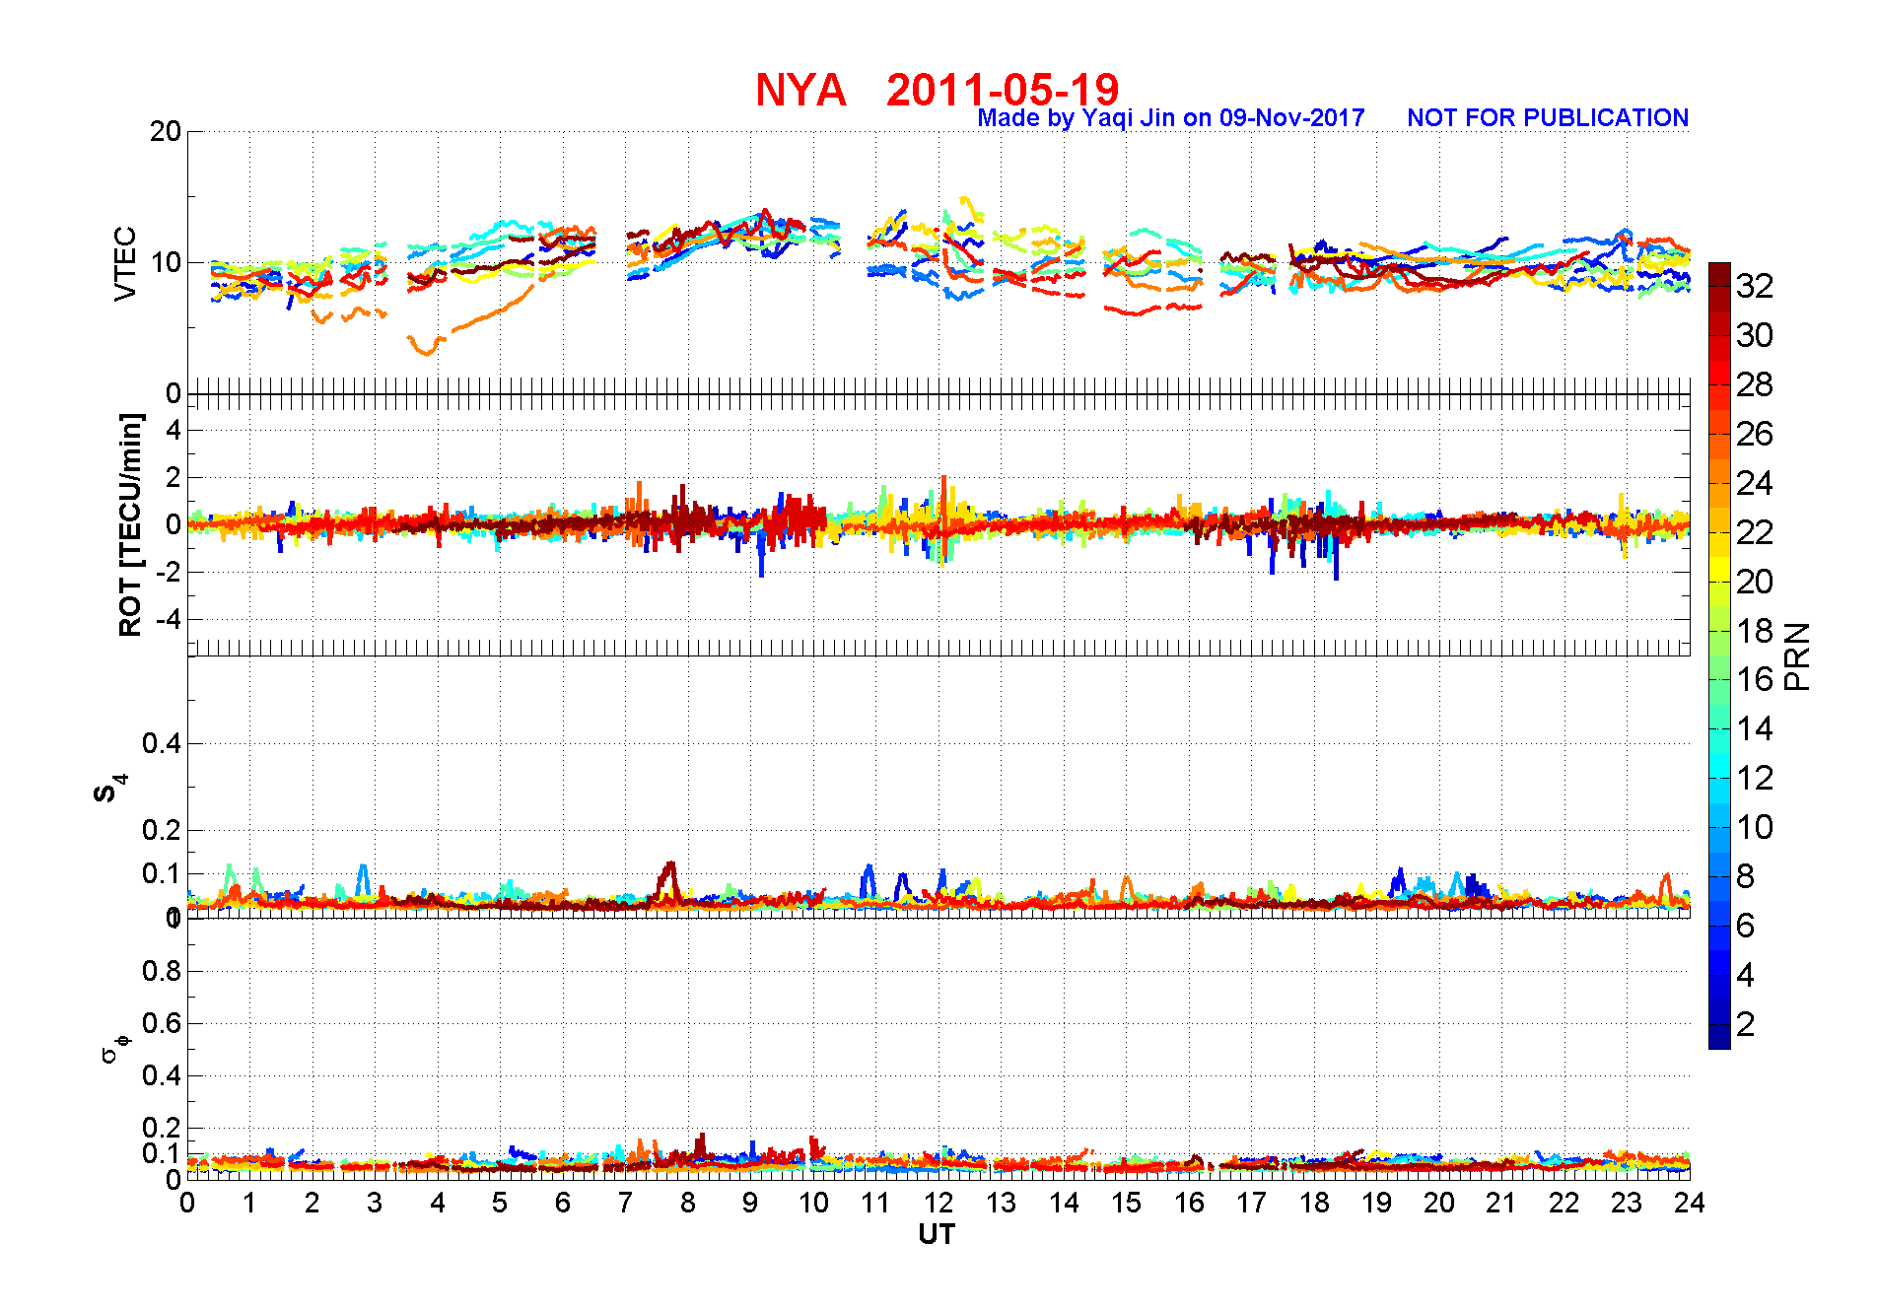The image size is (1877, 1311).
Task: Click the 'Made by Yaqi Jin on 09-Nov-2017' text
Action: [x=1171, y=118]
